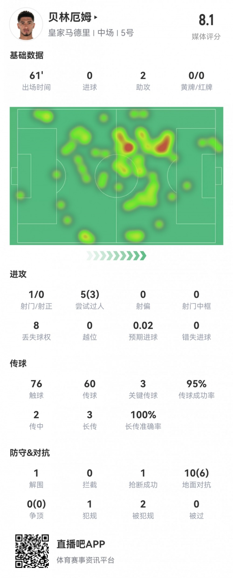Click the green attack direction arrows
Image resolution: width=233 pixels, height=578 pixels.
point(116,256)
